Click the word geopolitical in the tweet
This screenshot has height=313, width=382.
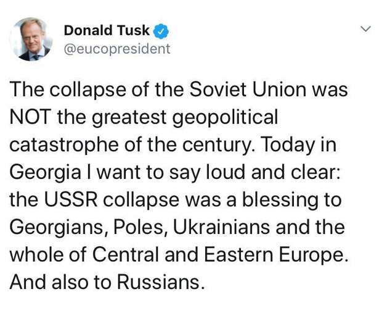[226, 119]
